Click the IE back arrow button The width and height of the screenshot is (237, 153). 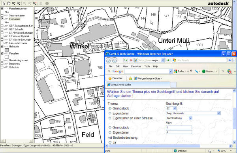pos(108,60)
